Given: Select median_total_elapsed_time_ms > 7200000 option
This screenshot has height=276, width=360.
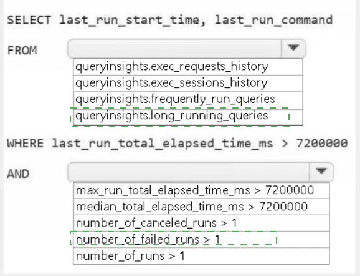Looking at the screenshot, I should coord(201,207).
